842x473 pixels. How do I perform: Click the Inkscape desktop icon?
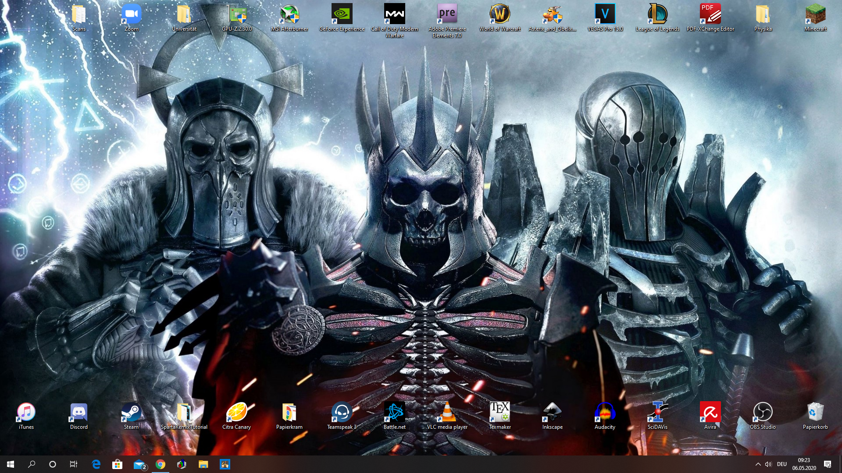point(553,416)
